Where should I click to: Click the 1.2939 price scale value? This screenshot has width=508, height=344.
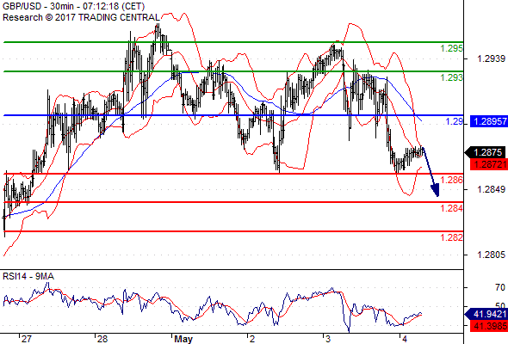491,58
